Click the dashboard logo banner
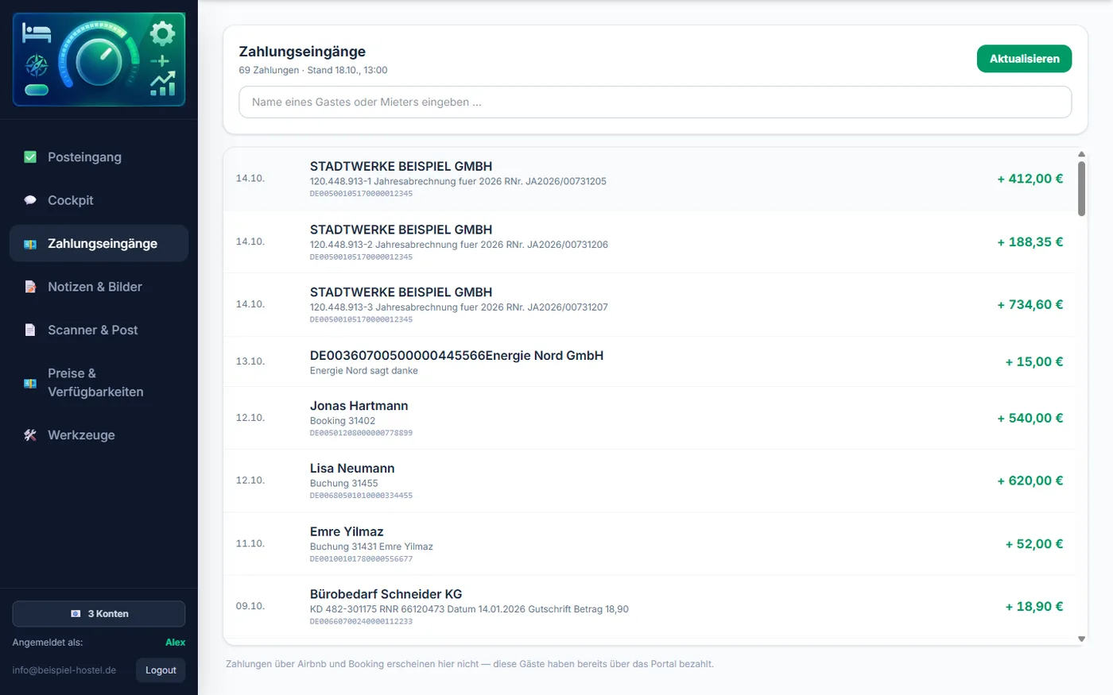Screen dimensions: 1113x695 coord(99,60)
